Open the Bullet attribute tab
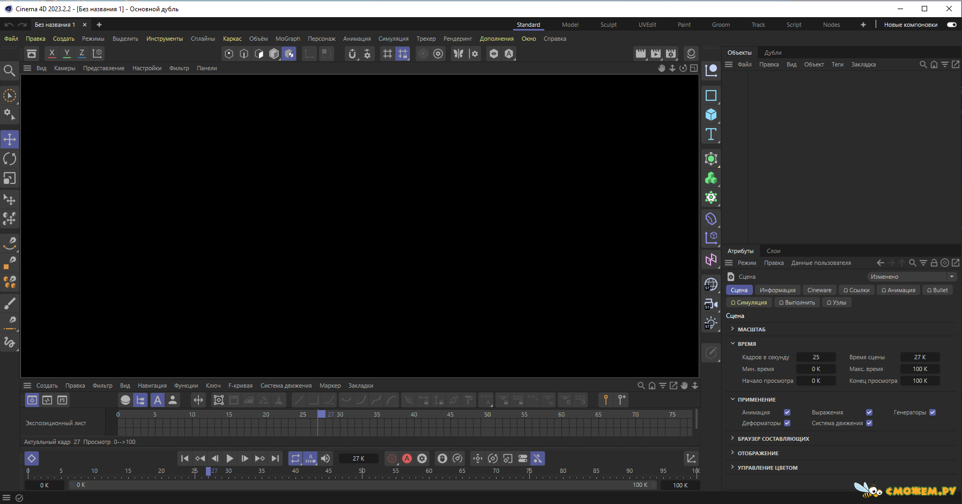Viewport: 962px width, 504px height. click(x=937, y=290)
